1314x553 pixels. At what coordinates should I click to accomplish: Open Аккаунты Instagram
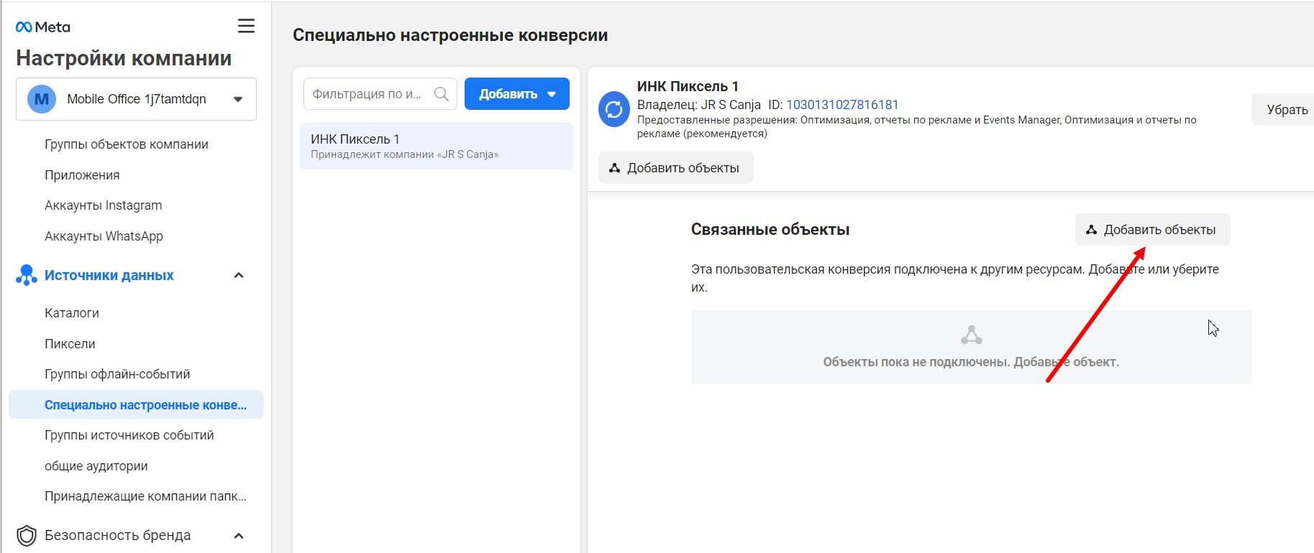point(104,205)
